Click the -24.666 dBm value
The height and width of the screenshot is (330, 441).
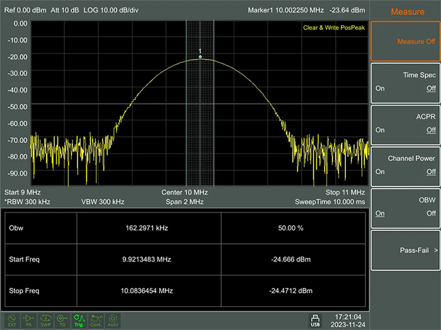[291, 259]
